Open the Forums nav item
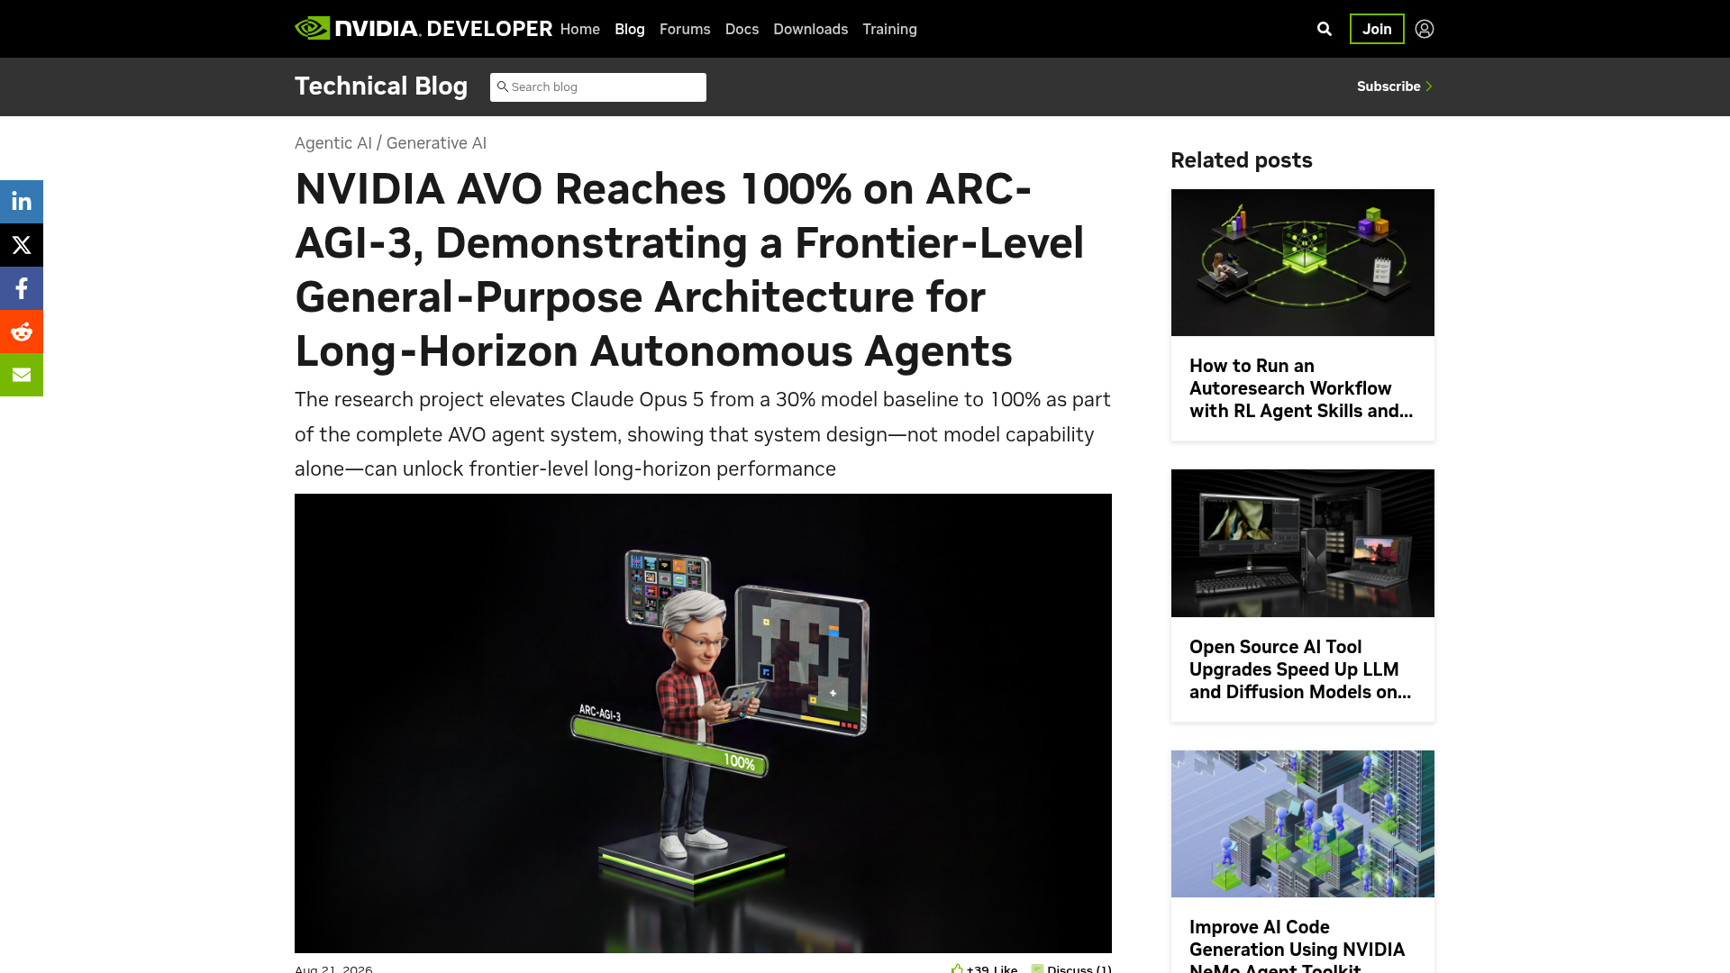This screenshot has width=1730, height=973. click(685, 29)
